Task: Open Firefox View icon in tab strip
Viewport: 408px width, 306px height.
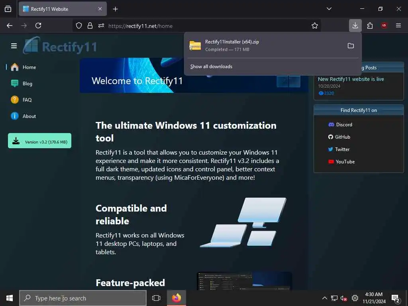Action: coord(8,9)
